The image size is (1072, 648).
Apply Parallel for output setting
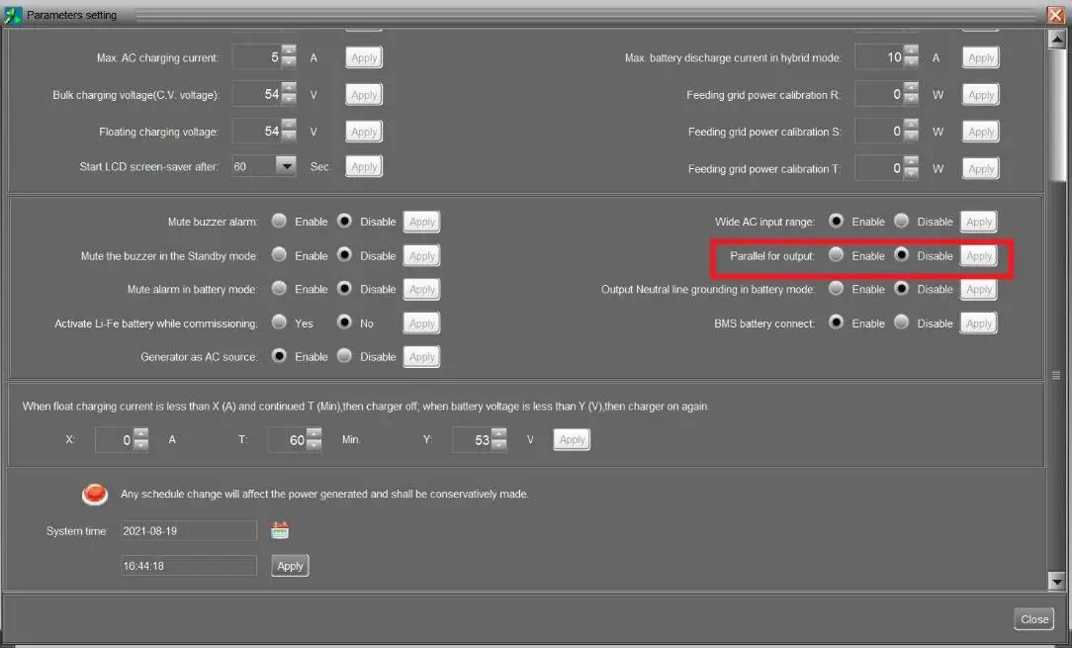pyautogui.click(x=978, y=255)
